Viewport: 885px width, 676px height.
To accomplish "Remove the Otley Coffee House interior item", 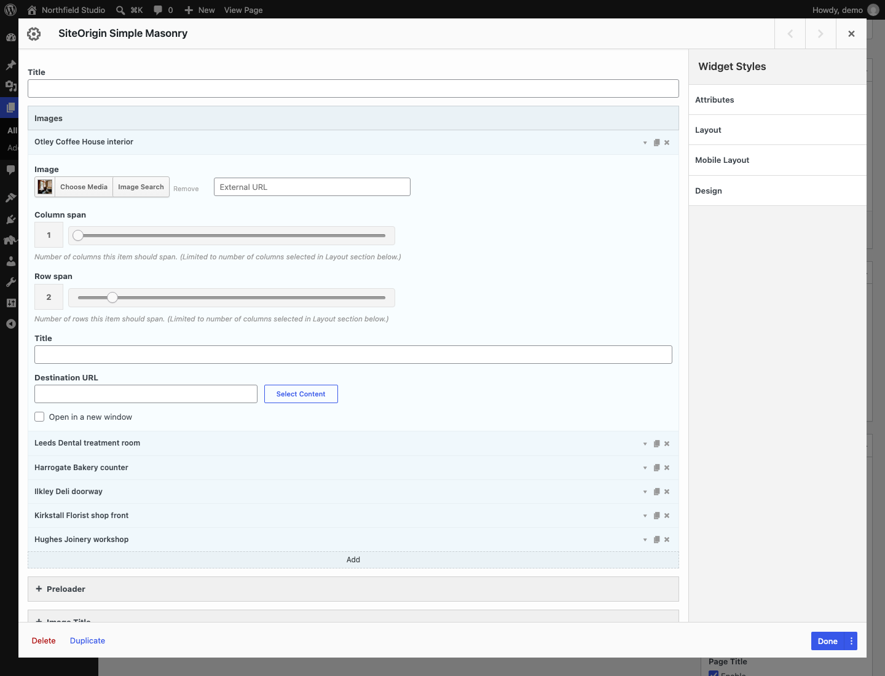I will (667, 143).
